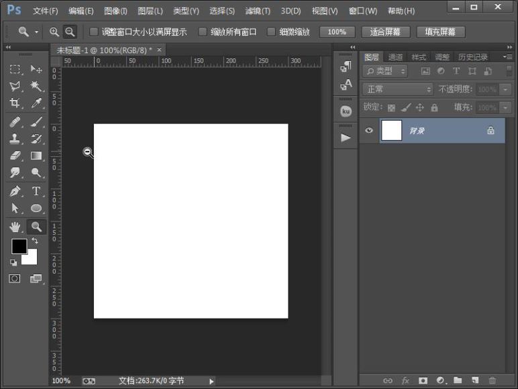Open the Kuler panel icon
This screenshot has width=518, height=389.
tap(346, 111)
